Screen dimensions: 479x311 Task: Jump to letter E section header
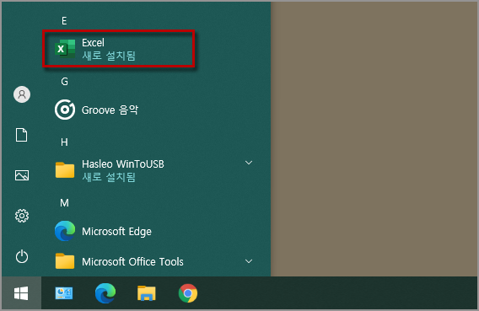(x=64, y=21)
